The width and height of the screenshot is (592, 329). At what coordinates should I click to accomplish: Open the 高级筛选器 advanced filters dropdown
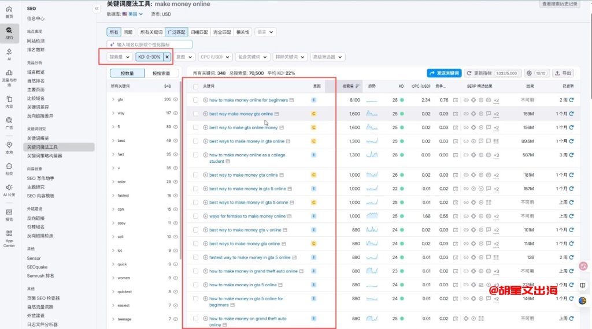pyautogui.click(x=327, y=57)
